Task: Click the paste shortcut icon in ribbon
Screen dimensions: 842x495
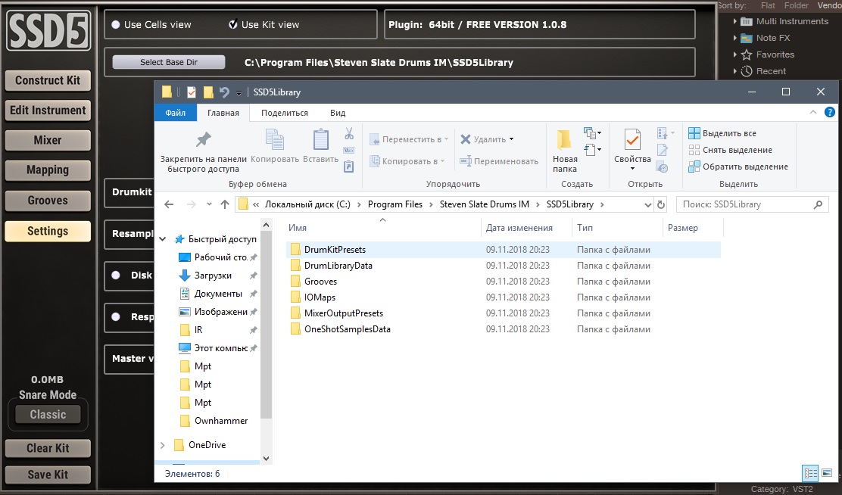Action: 349,167
